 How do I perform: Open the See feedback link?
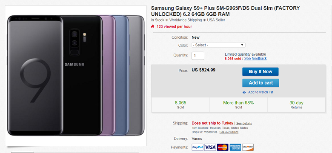[x=255, y=59]
